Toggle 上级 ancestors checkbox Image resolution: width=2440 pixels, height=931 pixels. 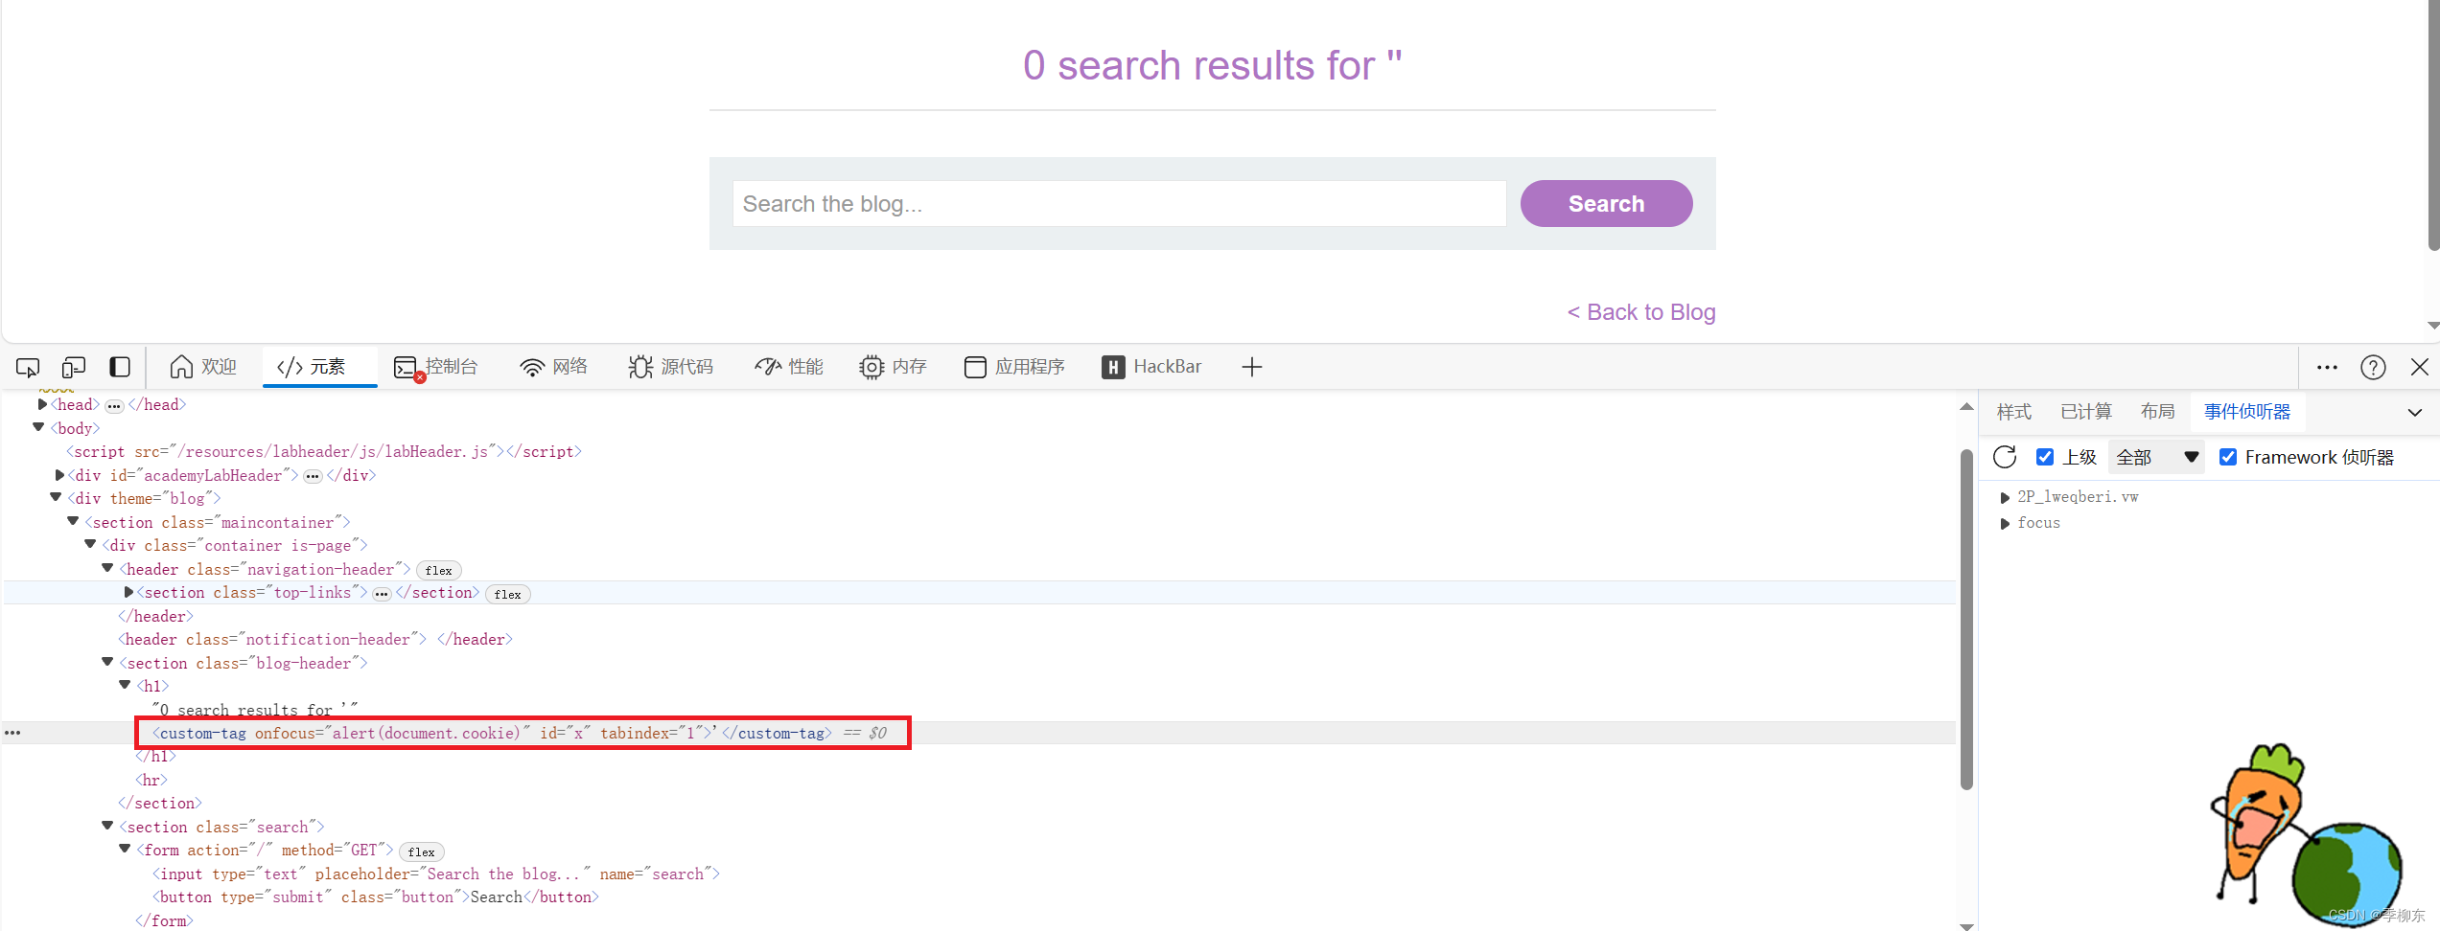2045,457
